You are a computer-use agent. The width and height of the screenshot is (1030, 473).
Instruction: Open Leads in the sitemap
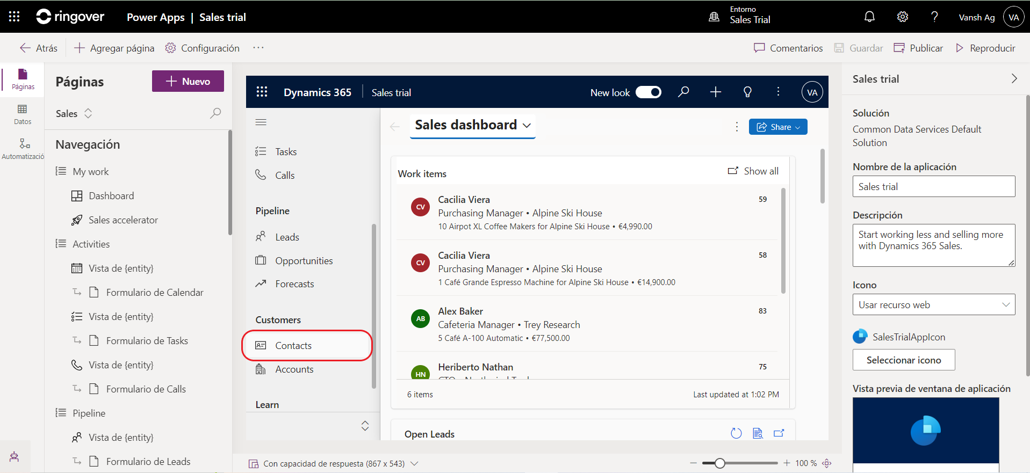[287, 237]
